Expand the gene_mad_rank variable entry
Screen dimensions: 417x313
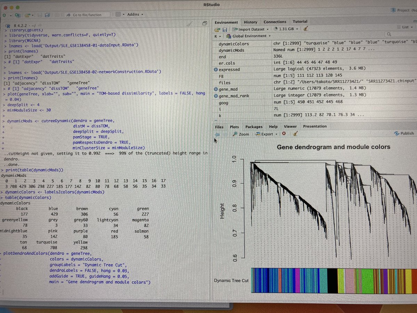click(x=216, y=95)
